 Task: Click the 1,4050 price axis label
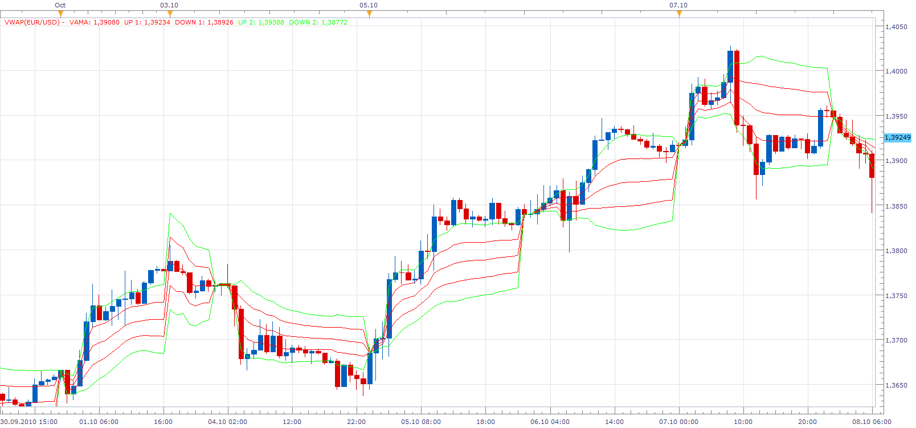click(x=897, y=27)
